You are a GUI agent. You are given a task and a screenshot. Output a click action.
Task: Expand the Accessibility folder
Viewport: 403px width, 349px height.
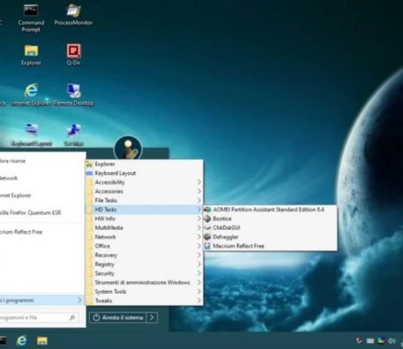[x=144, y=182]
